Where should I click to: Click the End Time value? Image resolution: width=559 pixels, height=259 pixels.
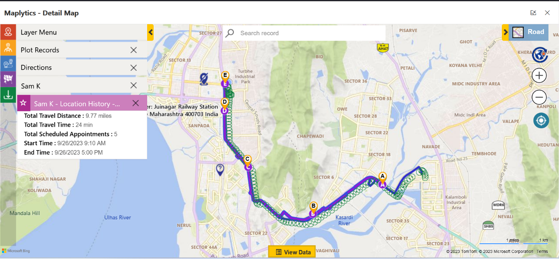79,153
